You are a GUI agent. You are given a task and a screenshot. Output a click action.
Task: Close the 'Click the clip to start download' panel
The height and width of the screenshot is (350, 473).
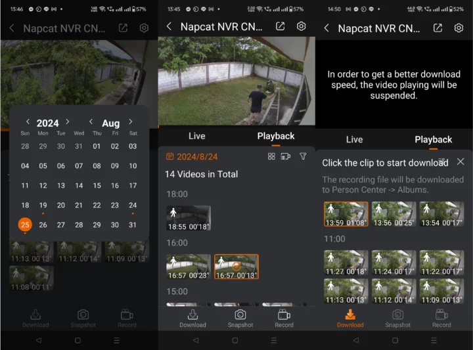tap(461, 162)
